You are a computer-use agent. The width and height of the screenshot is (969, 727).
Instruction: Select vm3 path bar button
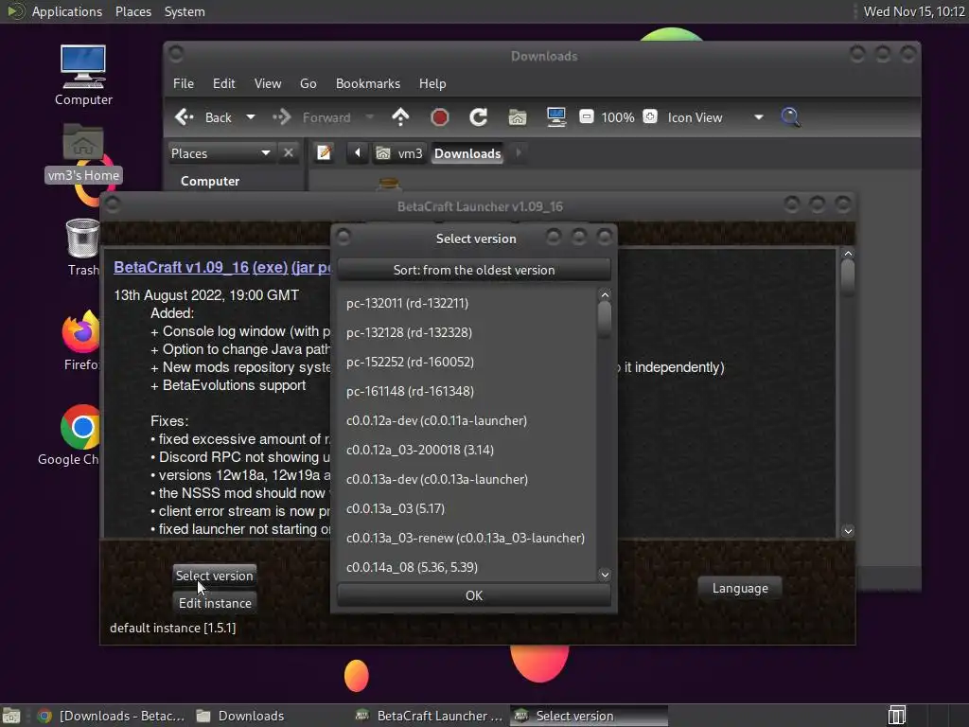(x=400, y=153)
